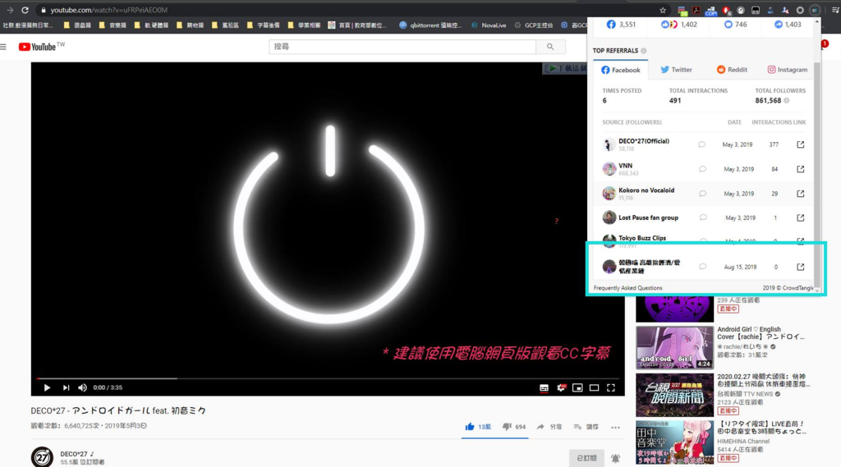Open the media control playlist icon

[835, 10]
